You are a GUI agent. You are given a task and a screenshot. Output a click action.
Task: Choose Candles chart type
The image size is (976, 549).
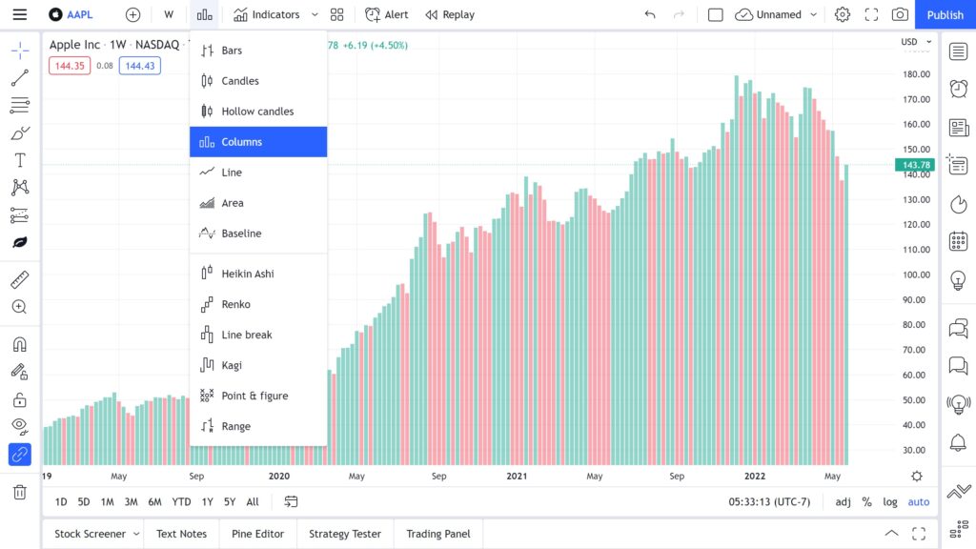(x=258, y=81)
